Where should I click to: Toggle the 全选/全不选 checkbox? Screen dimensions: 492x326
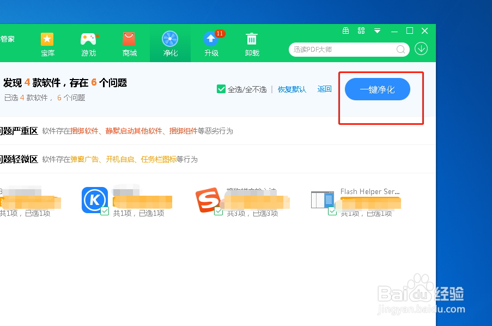pyautogui.click(x=221, y=89)
